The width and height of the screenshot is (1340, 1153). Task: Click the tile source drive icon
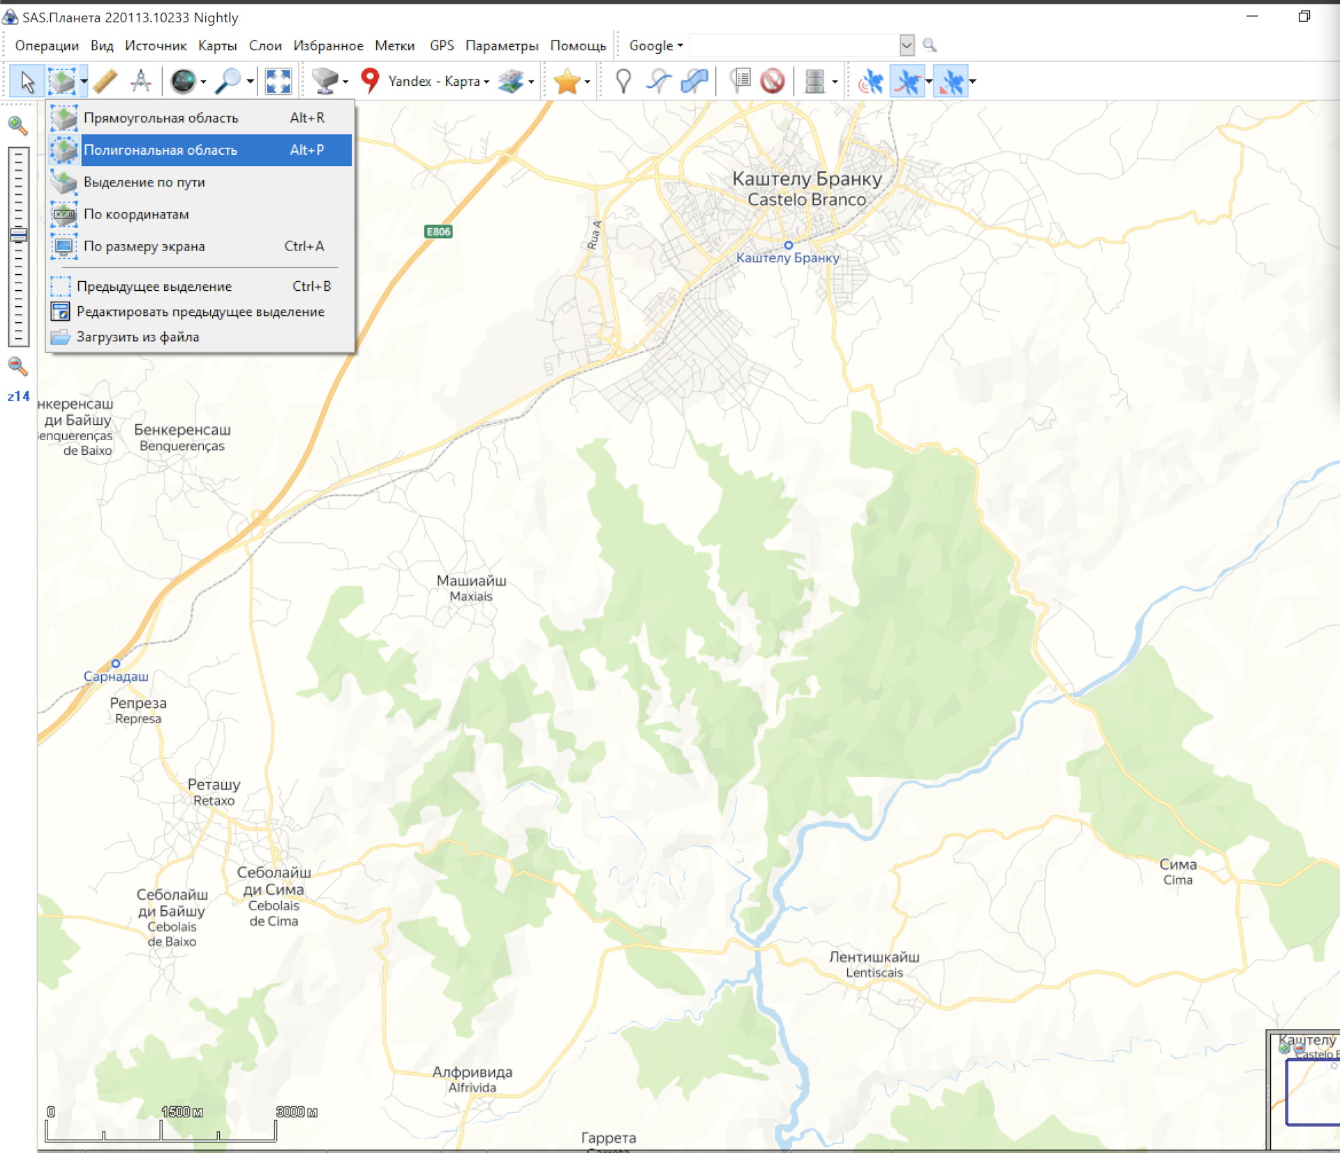[325, 82]
